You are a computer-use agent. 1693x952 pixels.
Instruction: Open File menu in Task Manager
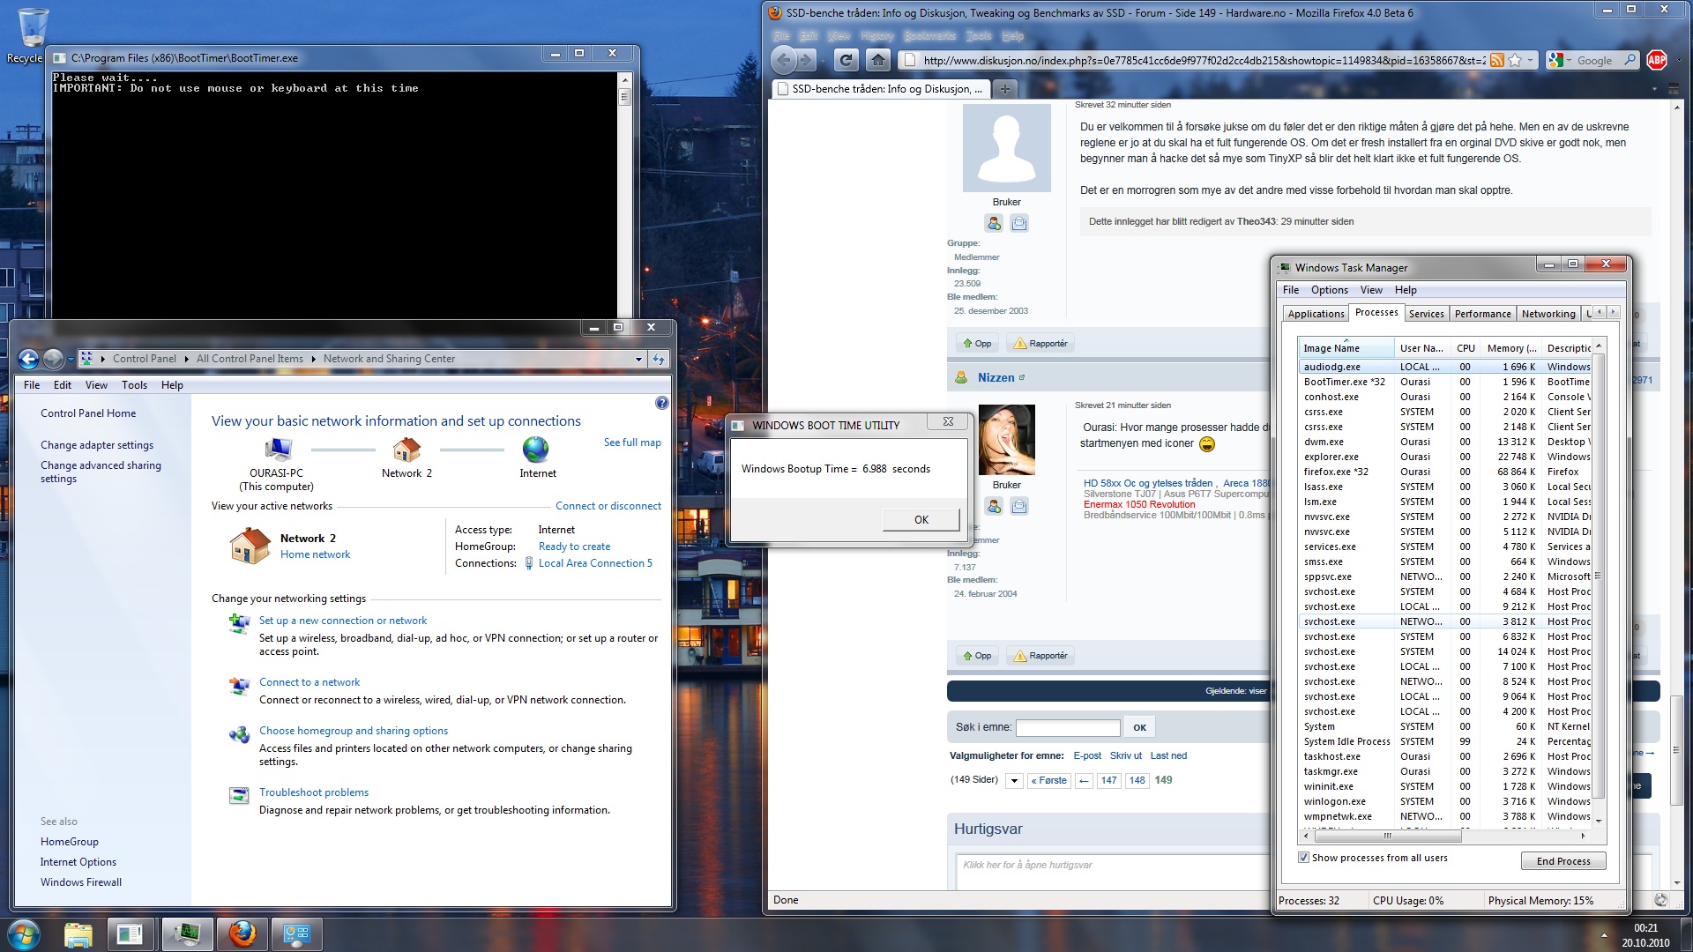(1291, 290)
